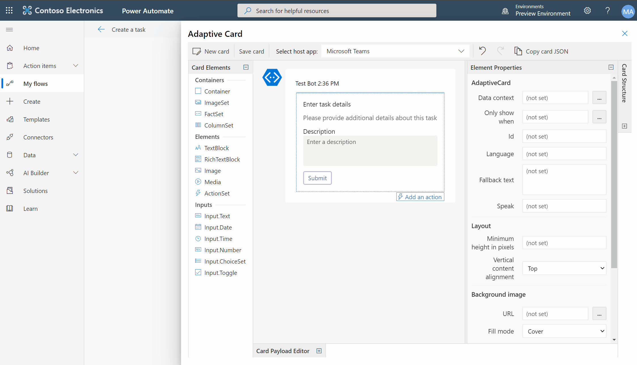This screenshot has height=365, width=637.
Task: Click Save card
Action: pyautogui.click(x=251, y=51)
